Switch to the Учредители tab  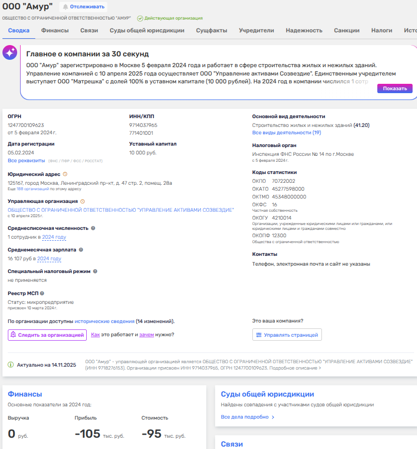(x=256, y=30)
